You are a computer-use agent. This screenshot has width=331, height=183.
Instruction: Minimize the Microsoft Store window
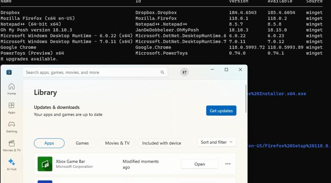point(212,70)
